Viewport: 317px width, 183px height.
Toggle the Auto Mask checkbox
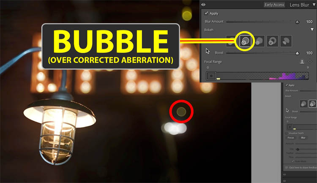click(x=292, y=161)
